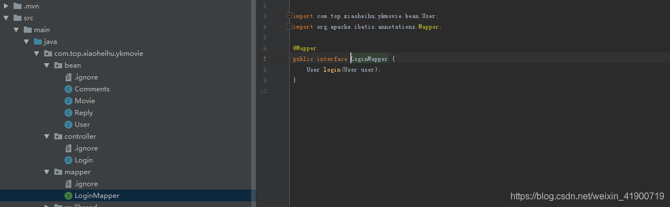Image resolution: width=670 pixels, height=207 pixels.
Task: Click the 'public' keyword on line 7
Action: click(x=303, y=59)
